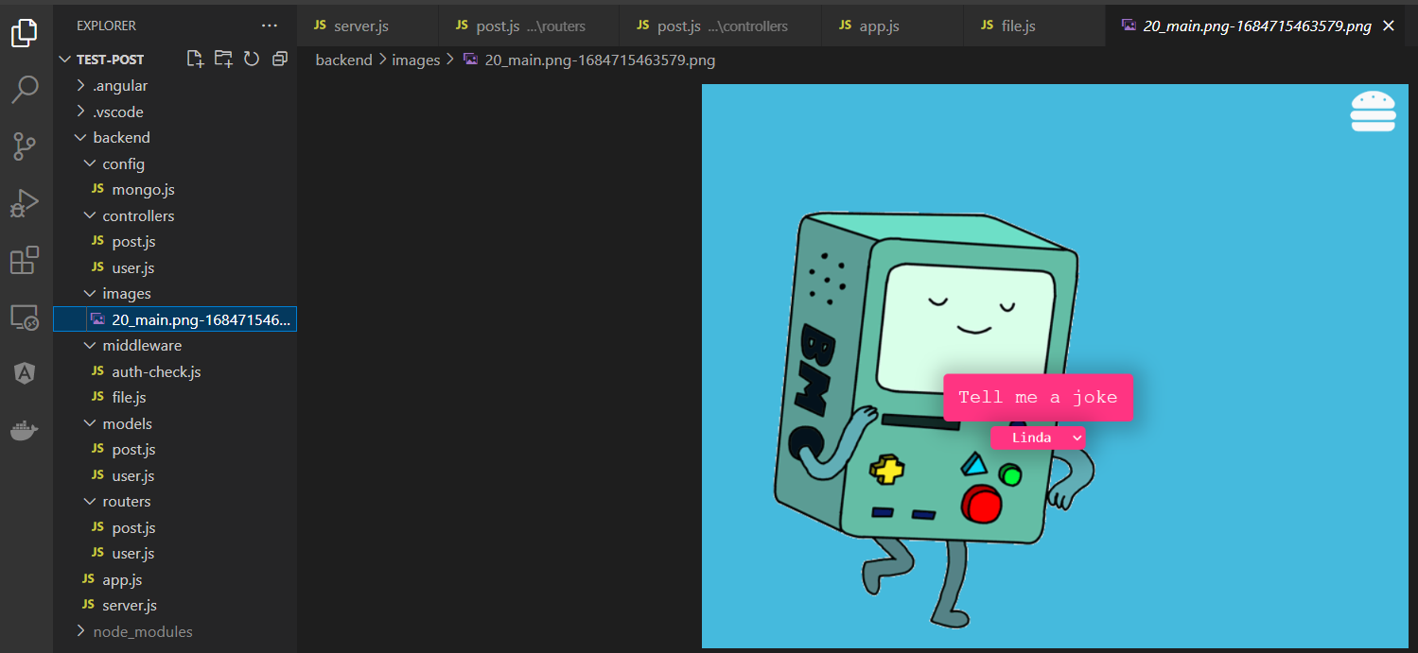Open mongo.js in config folder
This screenshot has width=1418, height=653.
pyautogui.click(x=174, y=189)
